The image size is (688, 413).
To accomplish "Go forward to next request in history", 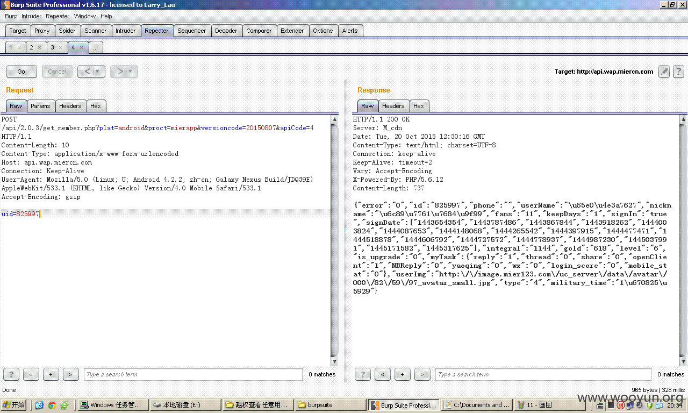I will tap(120, 71).
